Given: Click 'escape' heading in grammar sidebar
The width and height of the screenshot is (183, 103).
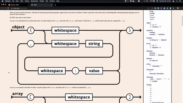Looking at the screenshot, I should click(149, 85).
